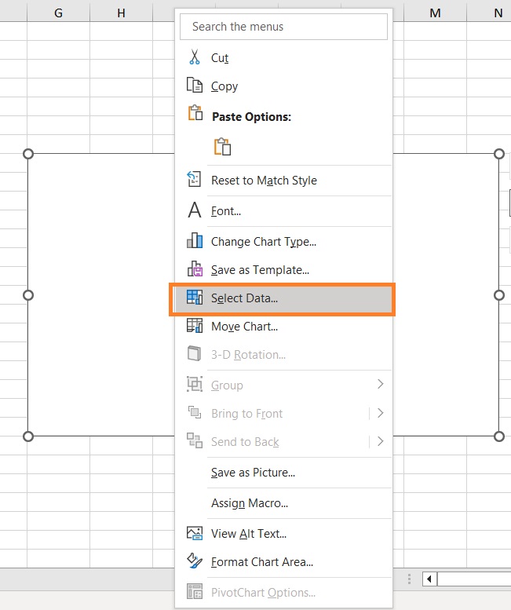Expand the Group submenu arrow
The width and height of the screenshot is (511, 610).
pyautogui.click(x=381, y=385)
